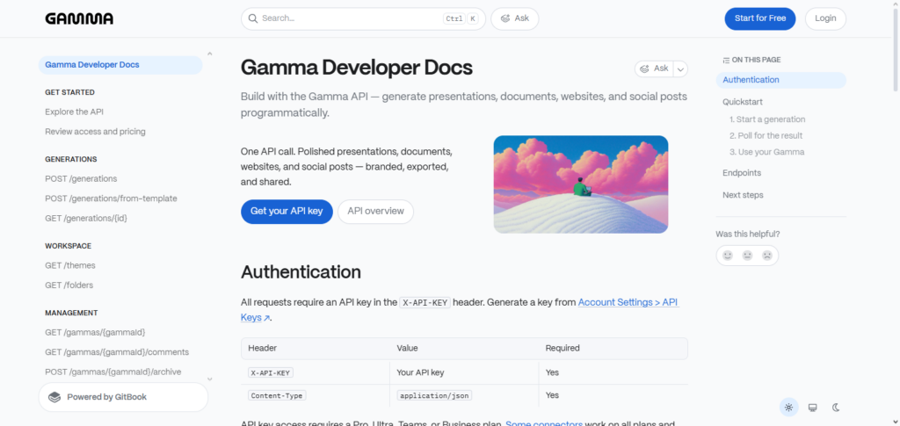Open the Powered by GitBook link
900x426 pixels.
point(123,397)
